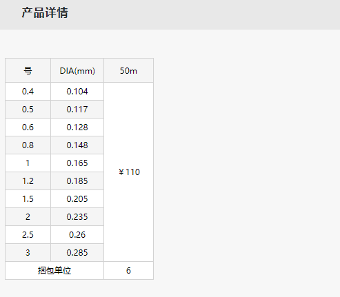Select the 捆包单位 row label
Image resolution: width=340 pixels, height=297 pixels.
pyautogui.click(x=54, y=271)
